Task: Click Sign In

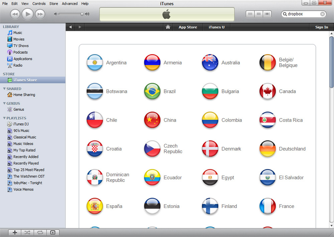Action: (x=321, y=27)
